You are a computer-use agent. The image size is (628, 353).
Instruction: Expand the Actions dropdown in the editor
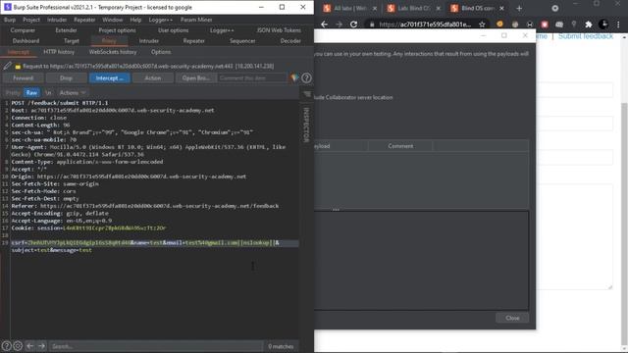(x=73, y=92)
